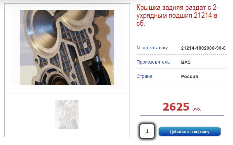The height and width of the screenshot is (145, 233).
Task: Click the dashed line beneath the catalog number
Action: [x=182, y=55]
